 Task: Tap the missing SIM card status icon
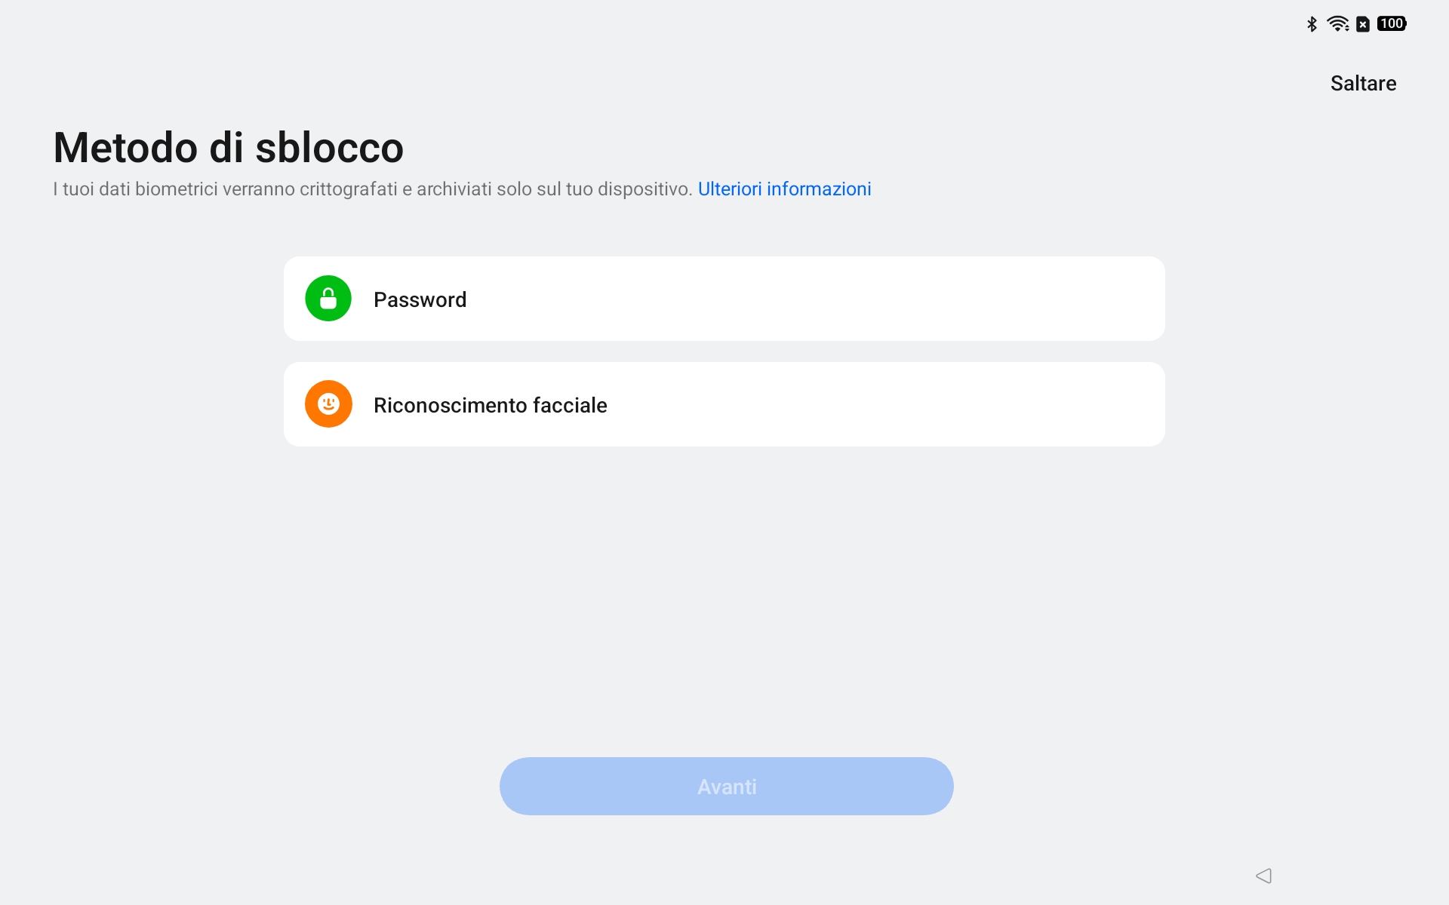(1363, 24)
